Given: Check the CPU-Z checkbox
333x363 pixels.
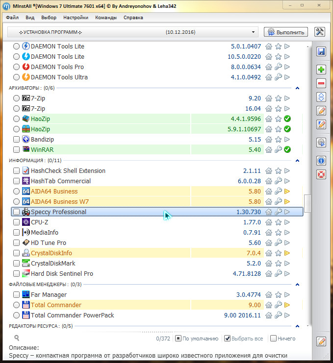Looking at the screenshot, I should pos(16,222).
